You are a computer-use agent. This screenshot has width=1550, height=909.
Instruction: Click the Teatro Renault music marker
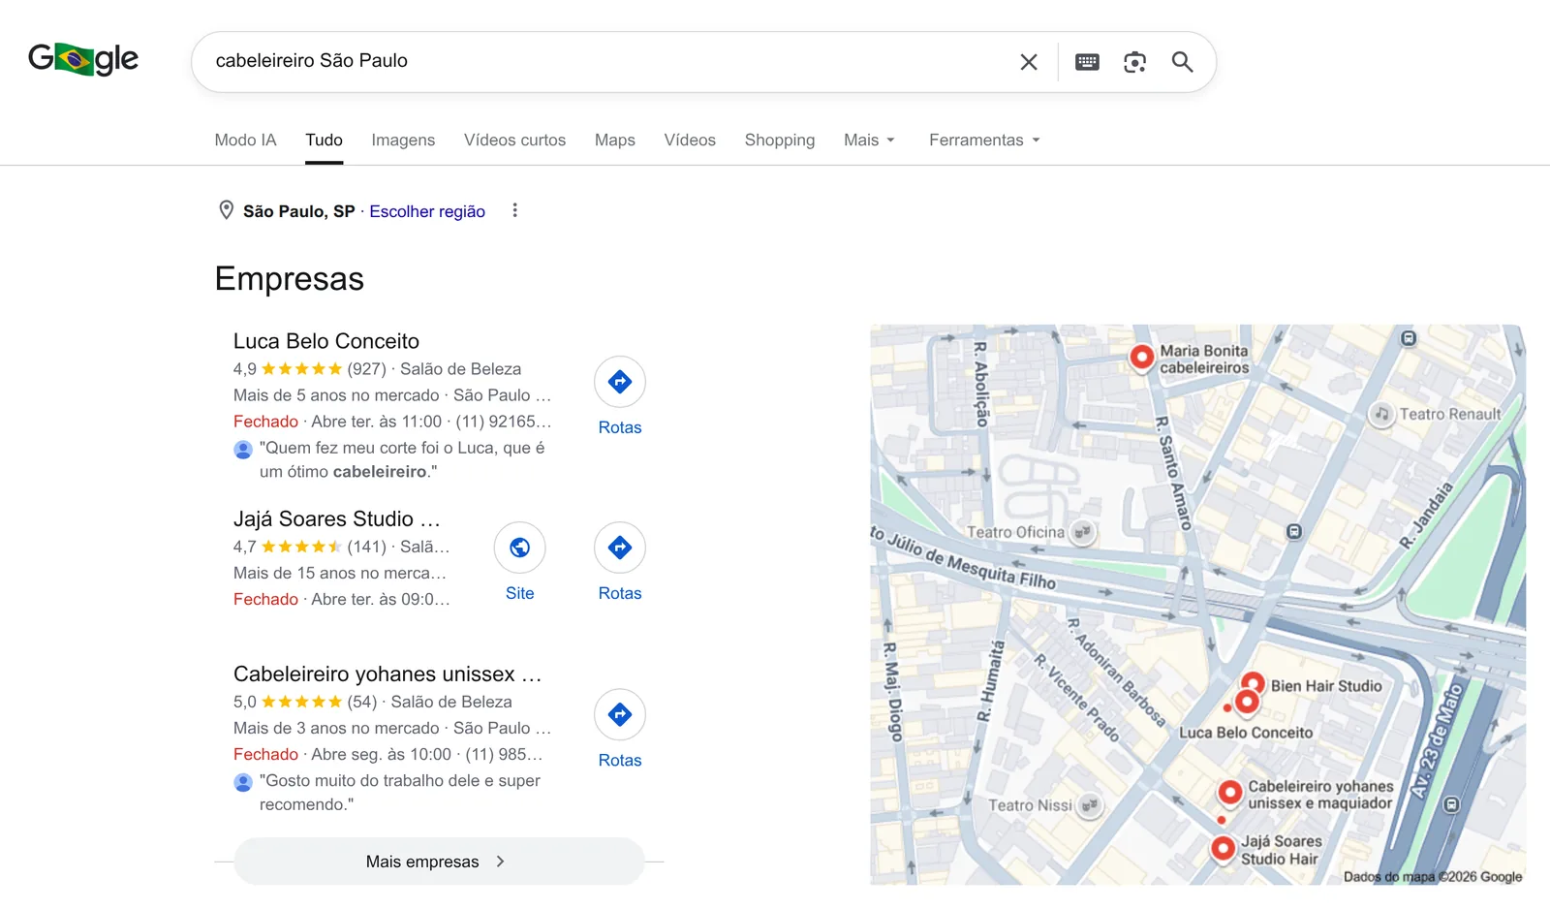click(1381, 414)
